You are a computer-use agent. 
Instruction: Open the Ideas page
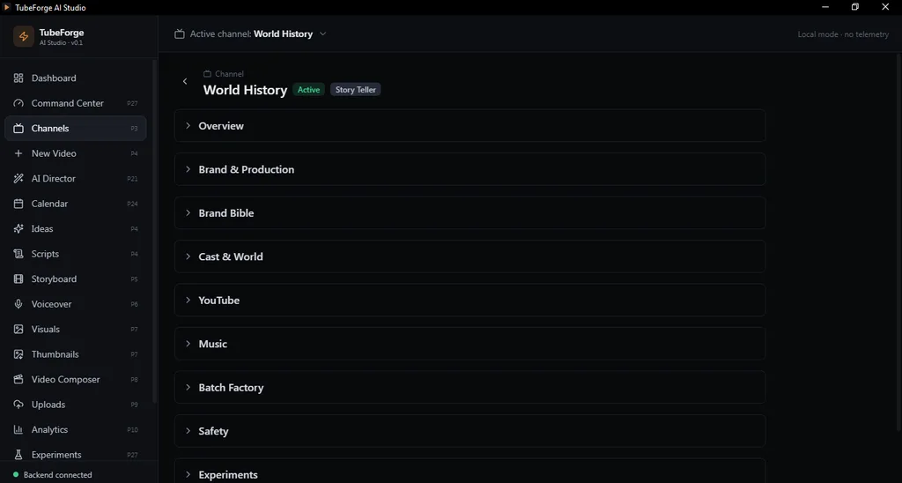[76, 228]
